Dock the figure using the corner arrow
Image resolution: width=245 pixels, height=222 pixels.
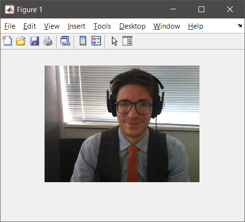point(240,25)
